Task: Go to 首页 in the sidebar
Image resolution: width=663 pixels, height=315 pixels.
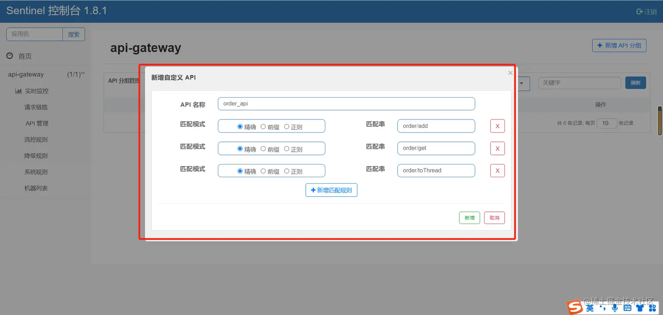Action: (25, 56)
